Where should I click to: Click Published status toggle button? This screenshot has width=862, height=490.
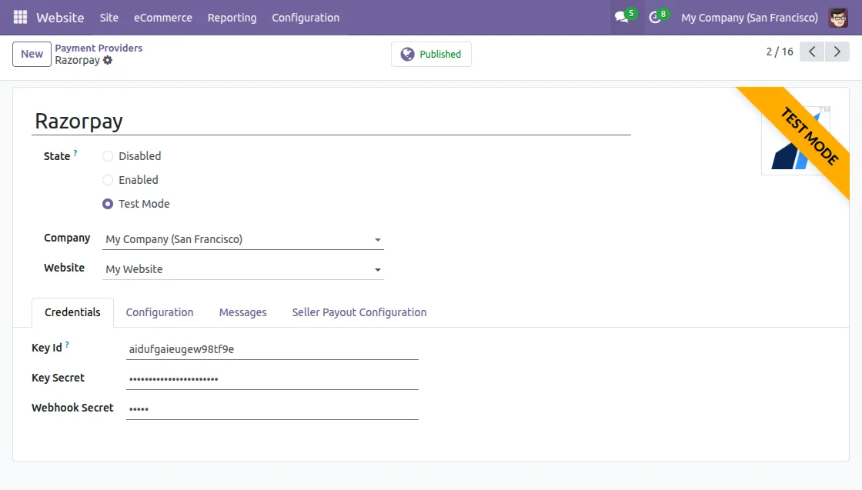point(431,54)
